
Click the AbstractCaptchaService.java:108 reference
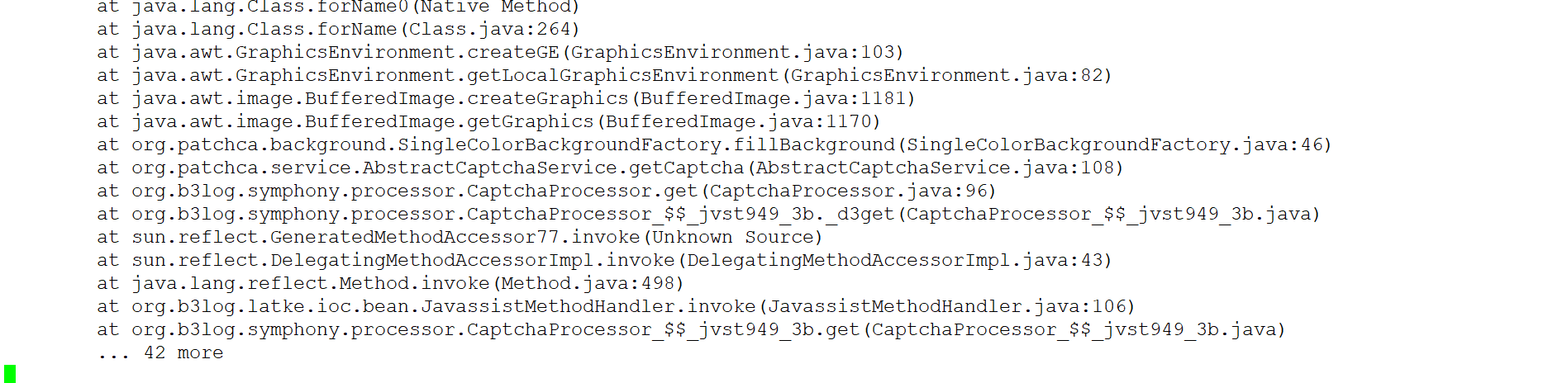(x=935, y=168)
